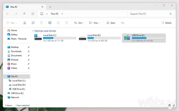Viewport: 179px width, 111px height.
Task: Unpin Music using its pin icon
Action: 29,64
